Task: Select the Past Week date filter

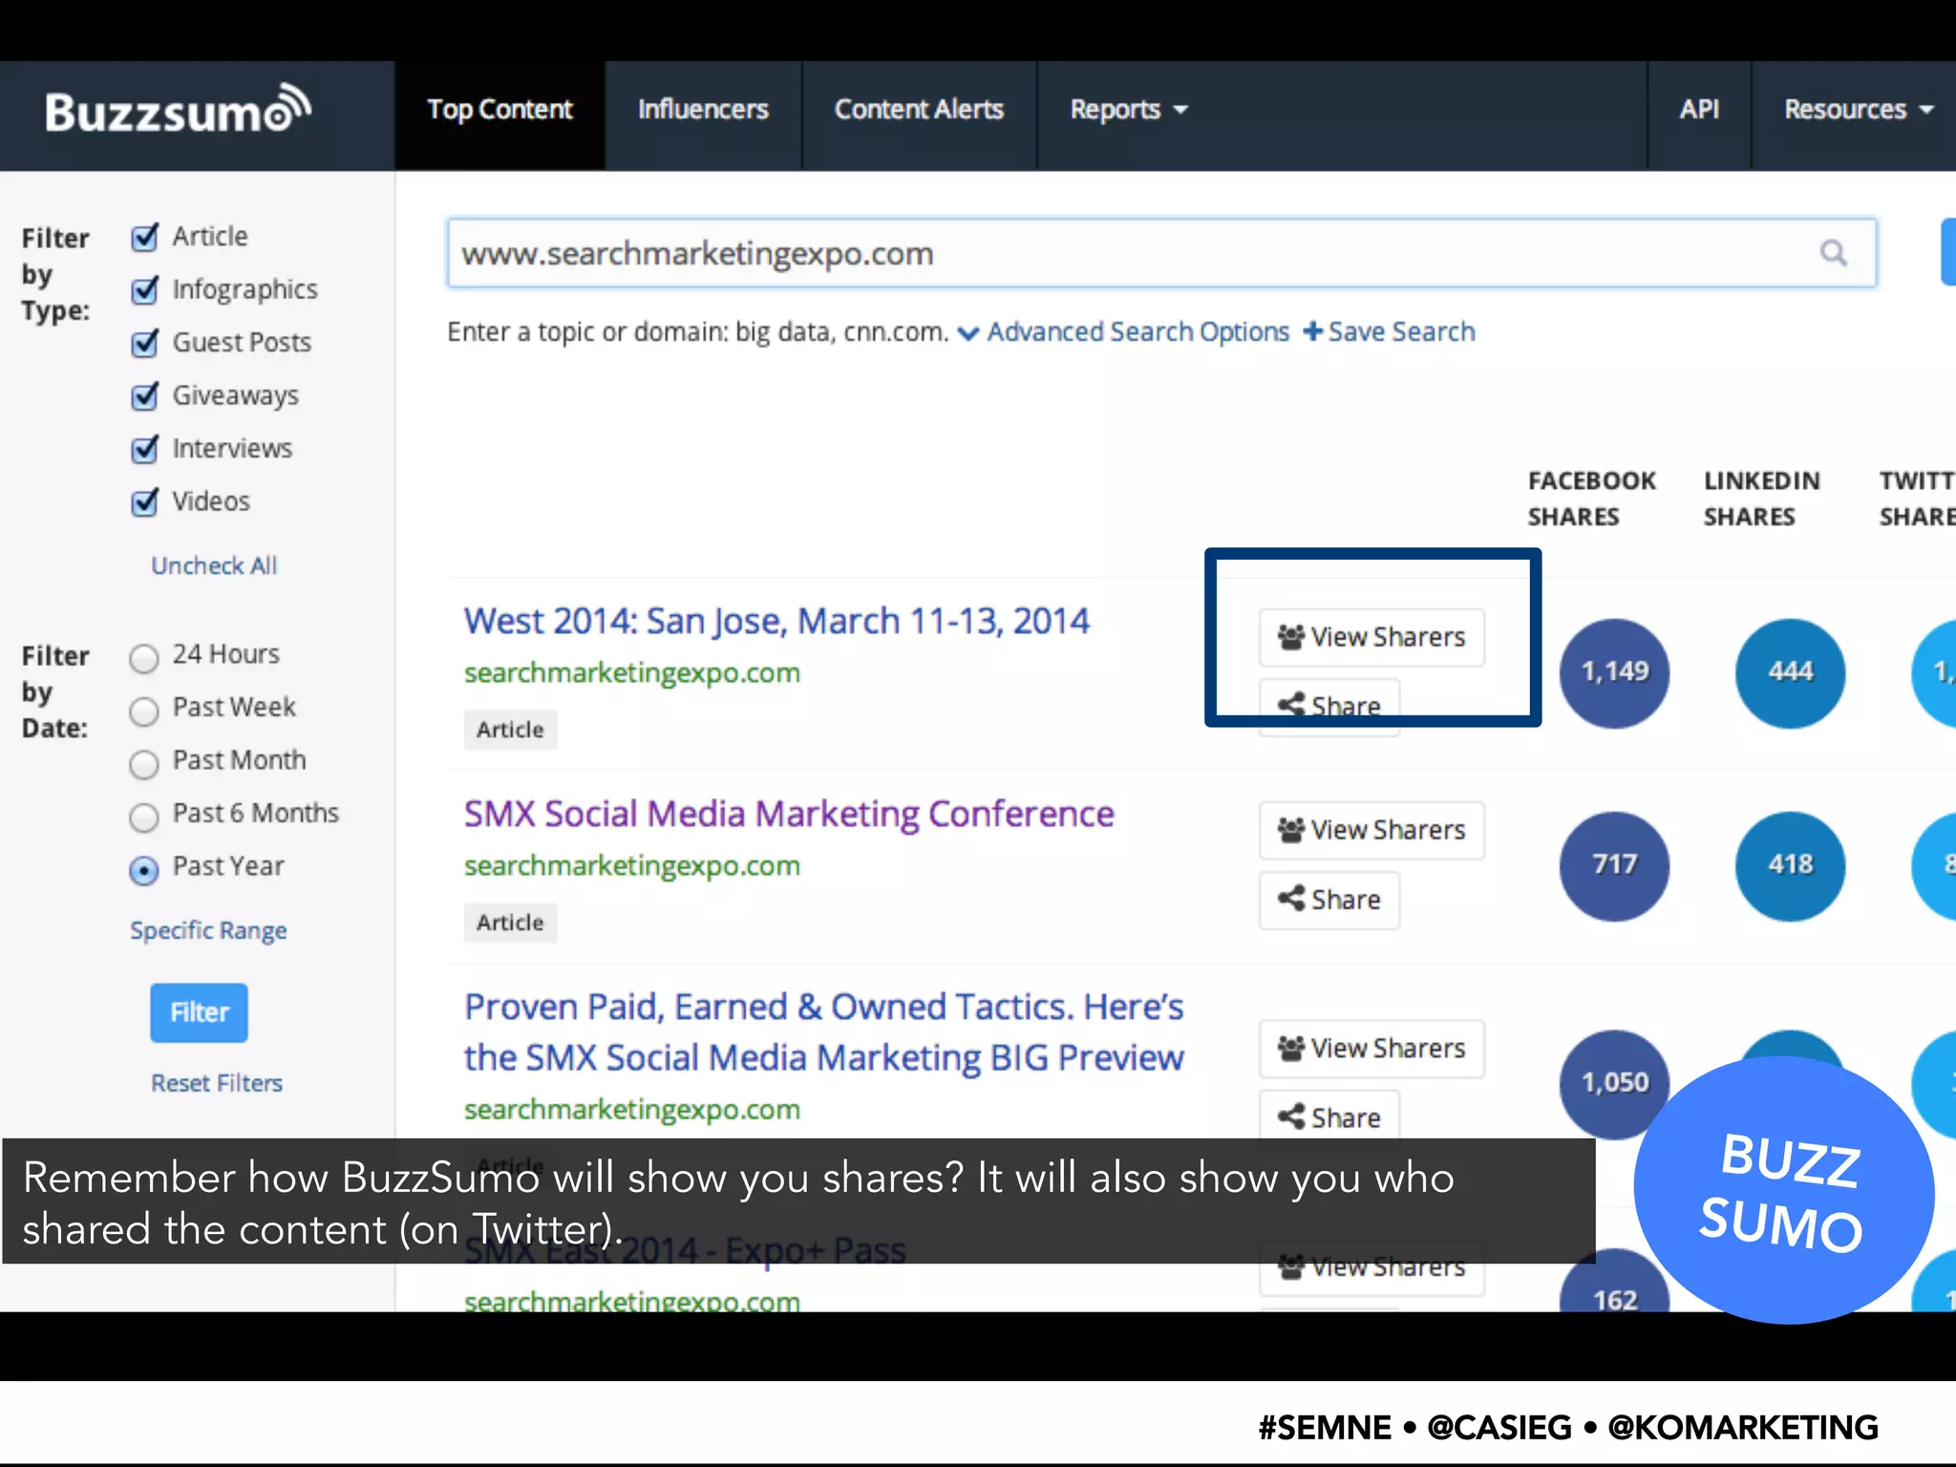Action: [x=144, y=711]
